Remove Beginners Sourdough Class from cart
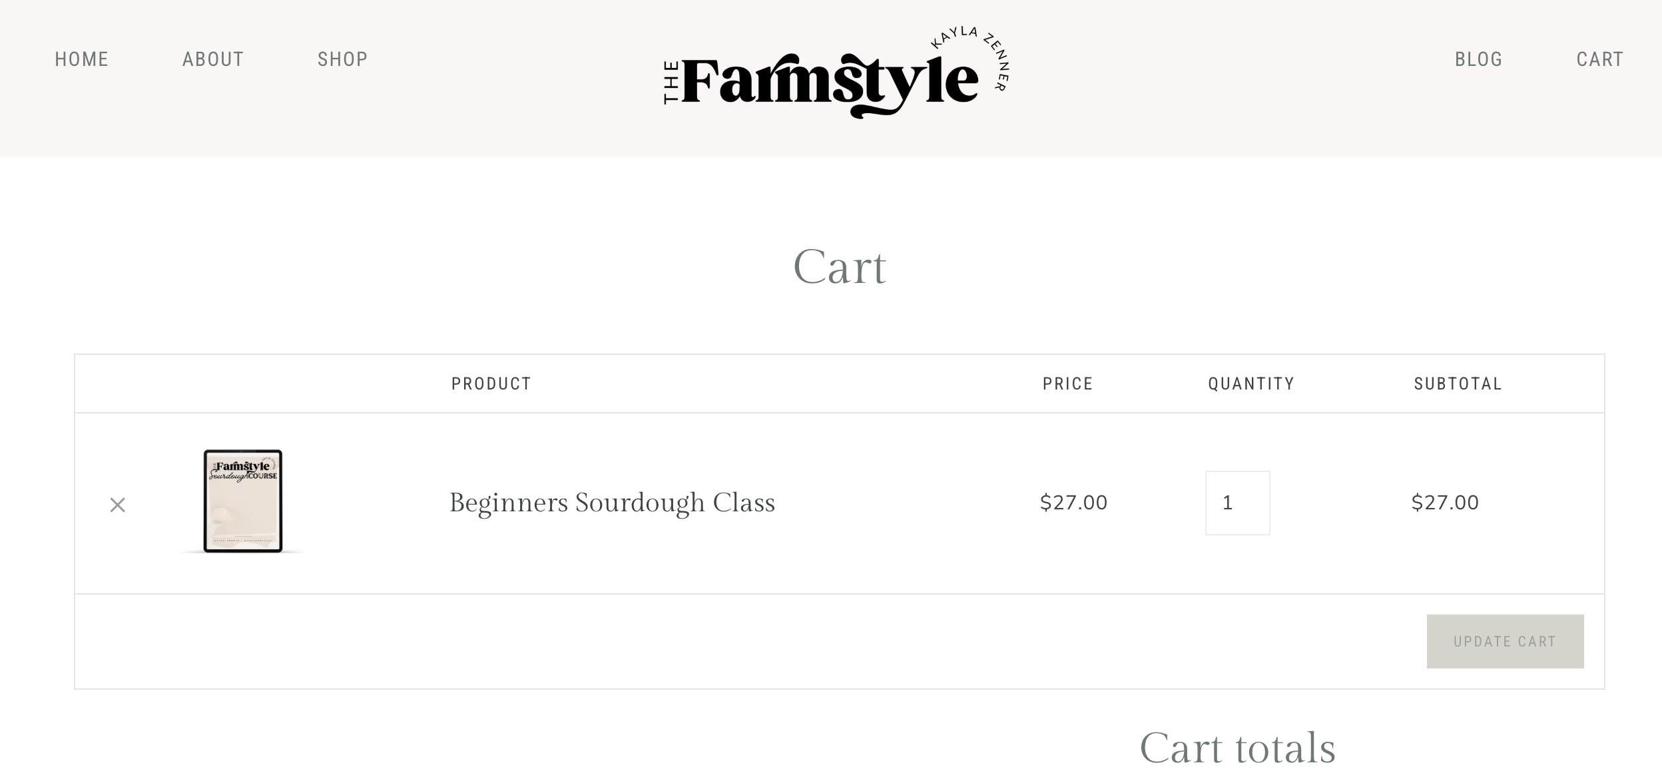1662x771 pixels. 117,503
